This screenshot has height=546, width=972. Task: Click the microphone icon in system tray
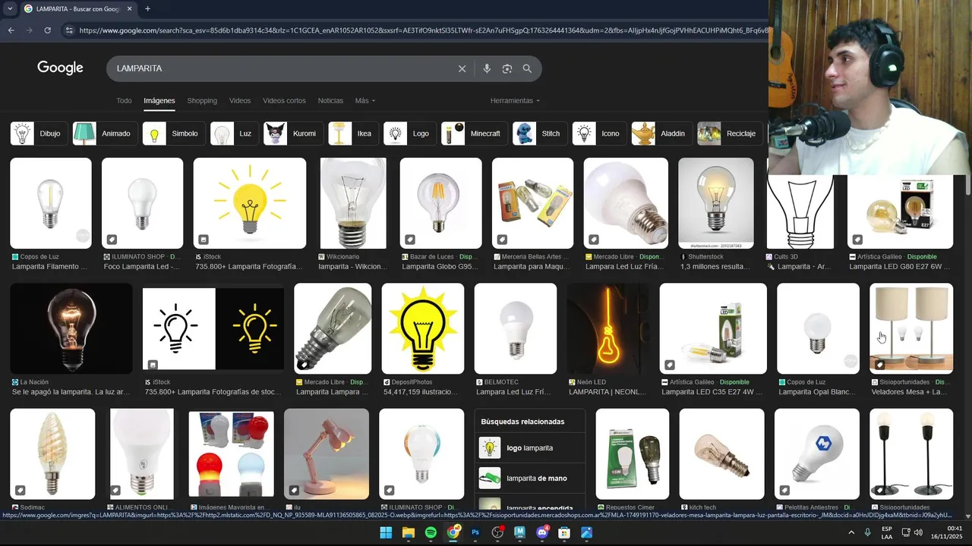867,532
